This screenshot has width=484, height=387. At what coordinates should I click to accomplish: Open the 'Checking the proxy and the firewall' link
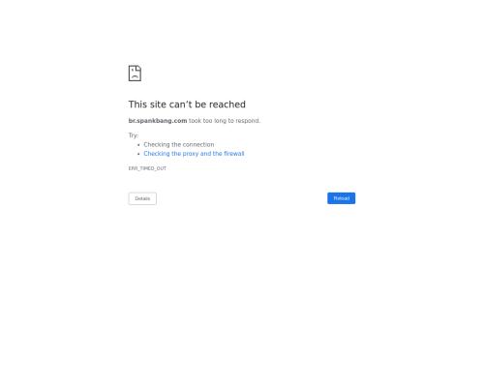[x=194, y=154]
